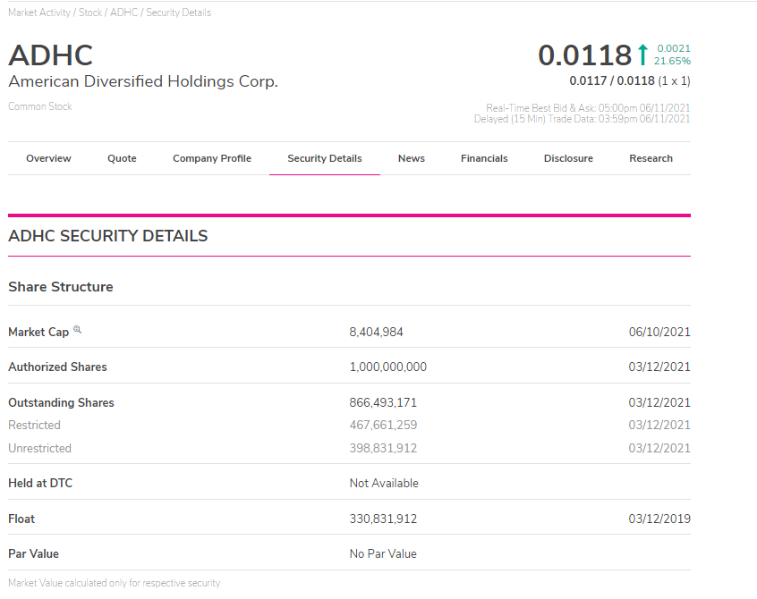757x599 pixels.
Task: Click the Unrestricted row date 03/12/2021
Action: 659,448
